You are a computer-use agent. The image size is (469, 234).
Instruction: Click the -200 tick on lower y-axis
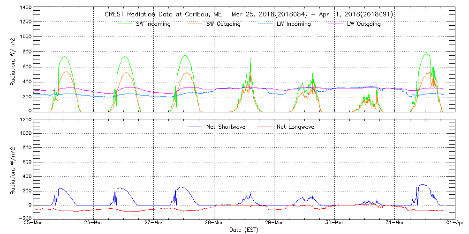click(x=25, y=218)
